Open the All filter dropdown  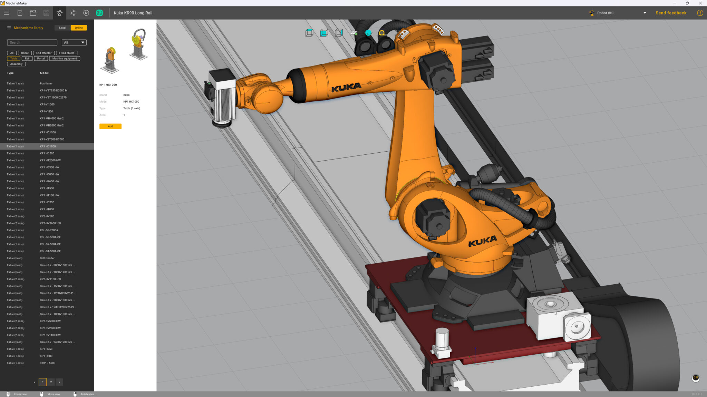click(74, 42)
